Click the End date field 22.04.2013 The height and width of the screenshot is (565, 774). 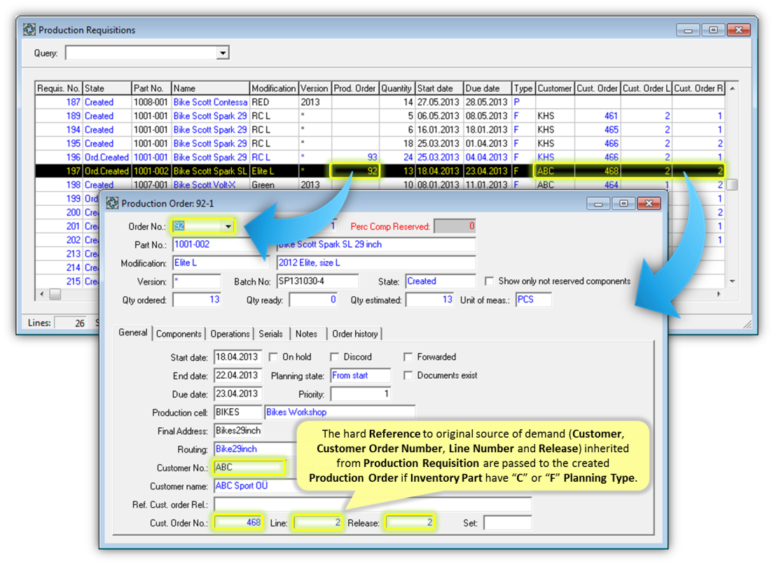point(237,375)
